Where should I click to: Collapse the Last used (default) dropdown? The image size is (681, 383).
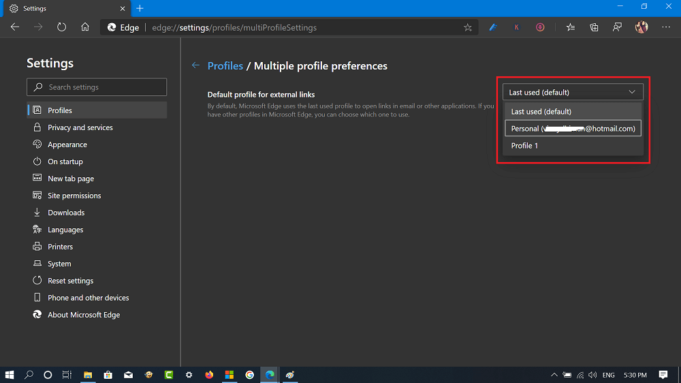tap(573, 92)
